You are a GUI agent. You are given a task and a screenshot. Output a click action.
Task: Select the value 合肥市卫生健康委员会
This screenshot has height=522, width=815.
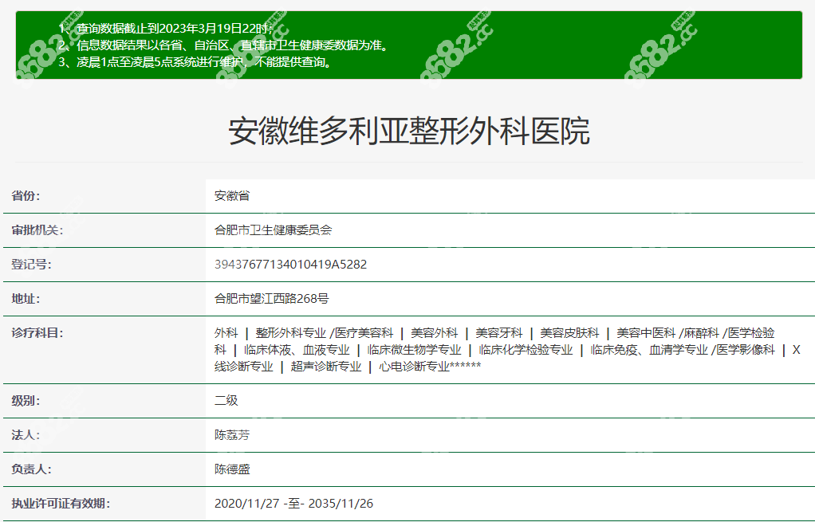coord(273,230)
